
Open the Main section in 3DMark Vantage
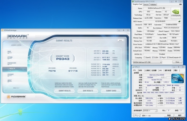[x=9, y=52]
